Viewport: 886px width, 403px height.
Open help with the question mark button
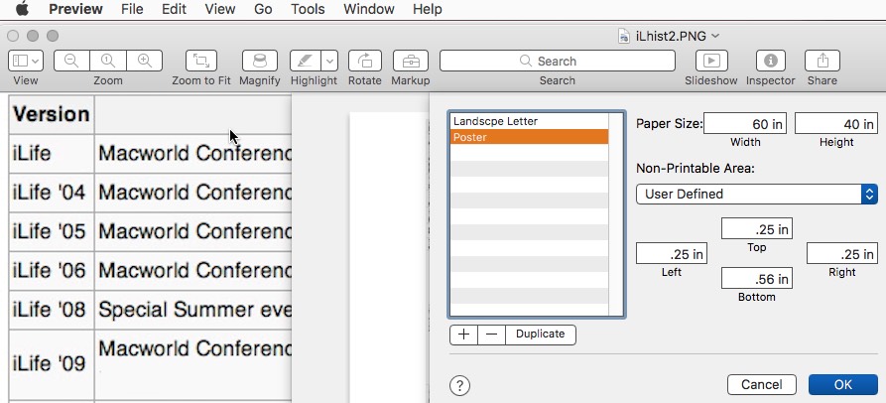(460, 386)
